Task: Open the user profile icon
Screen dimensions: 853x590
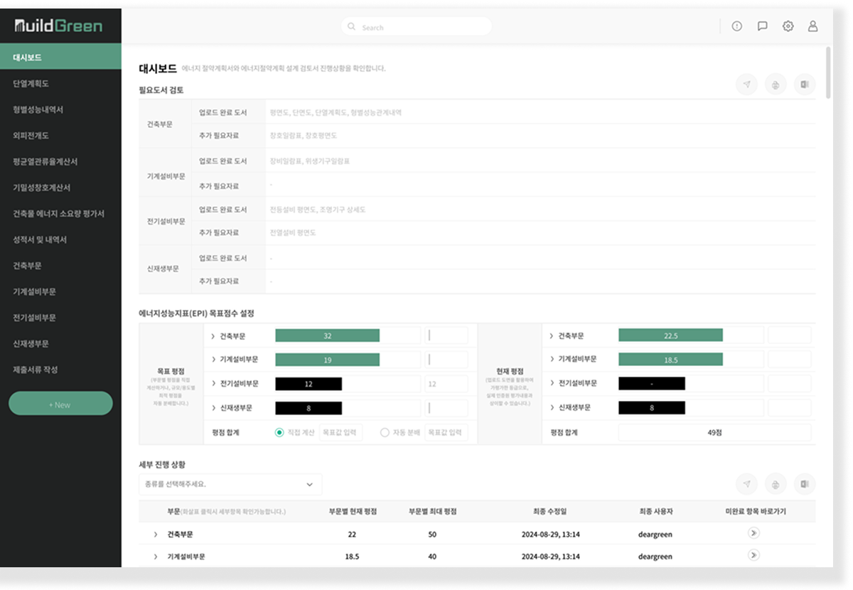Action: [812, 26]
